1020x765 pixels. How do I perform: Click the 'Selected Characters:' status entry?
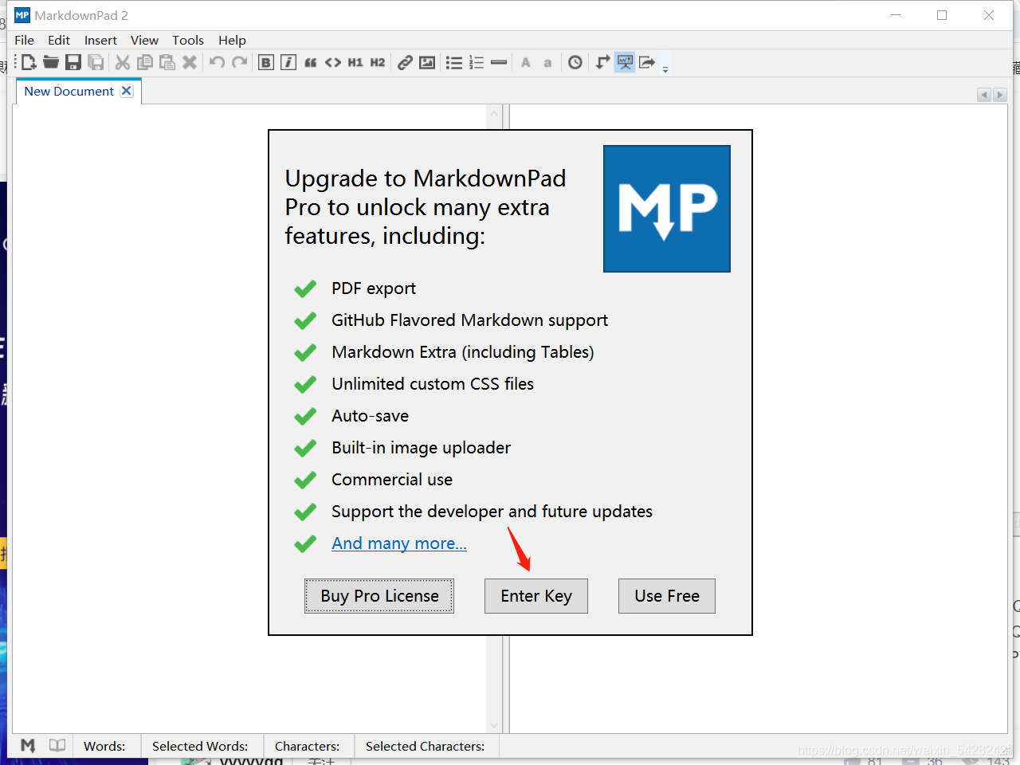pos(425,746)
